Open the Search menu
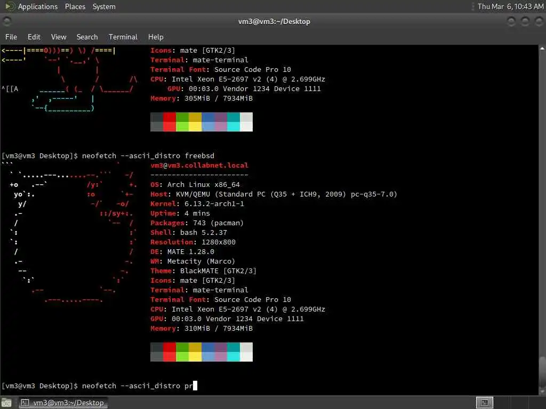Viewport: 546px width, 409px height. pyautogui.click(x=87, y=37)
